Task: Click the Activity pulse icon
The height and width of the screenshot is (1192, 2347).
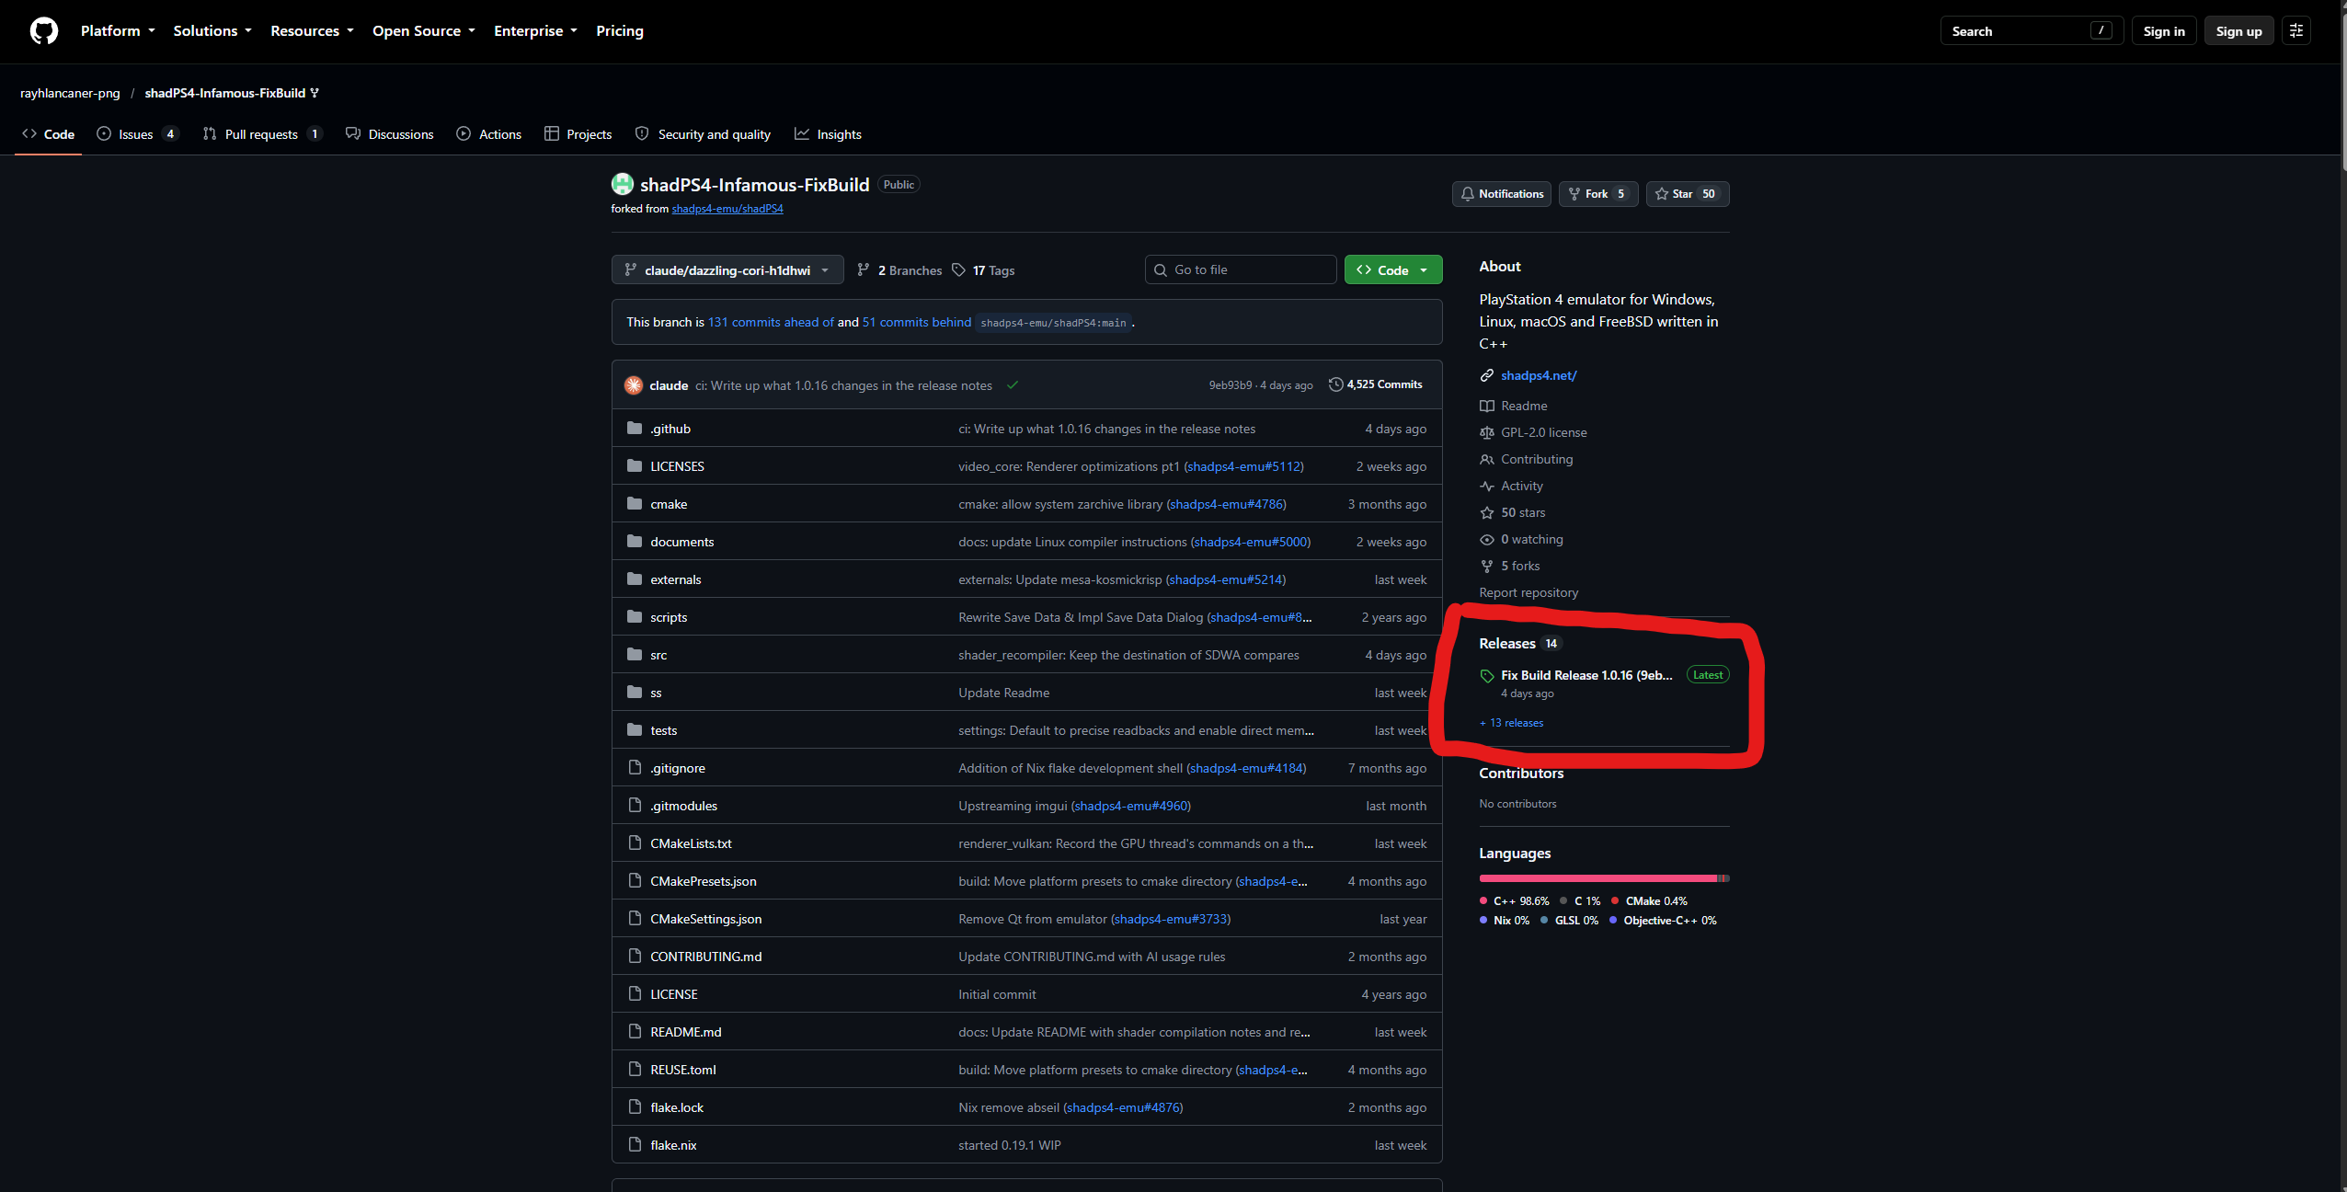Action: (1487, 486)
